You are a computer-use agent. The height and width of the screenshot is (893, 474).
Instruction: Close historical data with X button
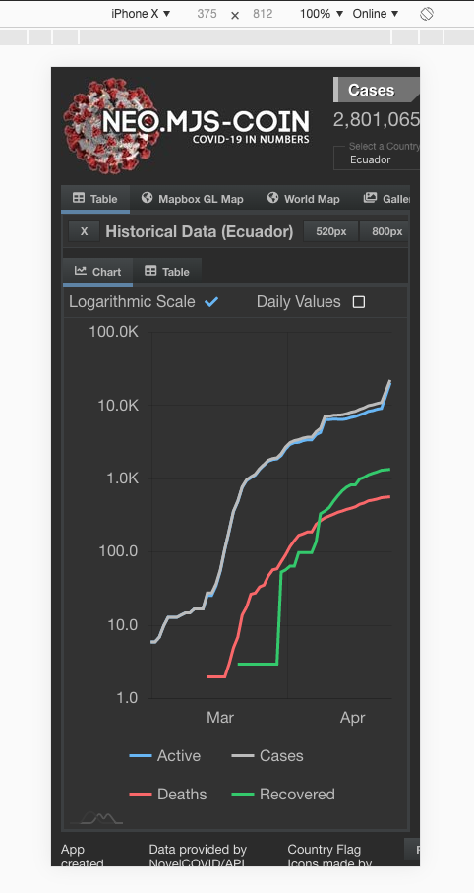click(x=85, y=231)
